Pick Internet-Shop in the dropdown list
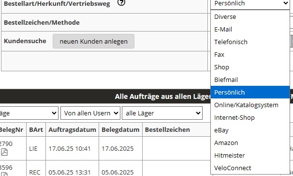The width and height of the screenshot is (293, 176). [250, 117]
